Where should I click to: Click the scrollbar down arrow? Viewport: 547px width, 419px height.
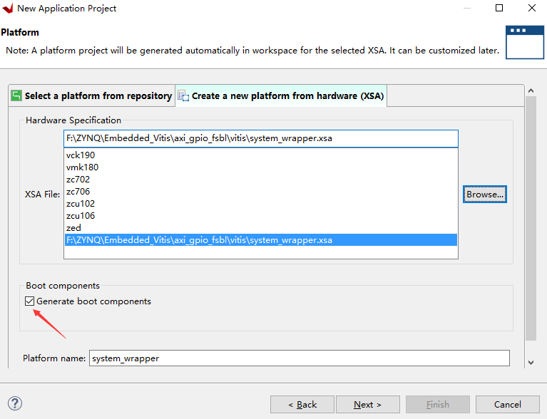531,363
